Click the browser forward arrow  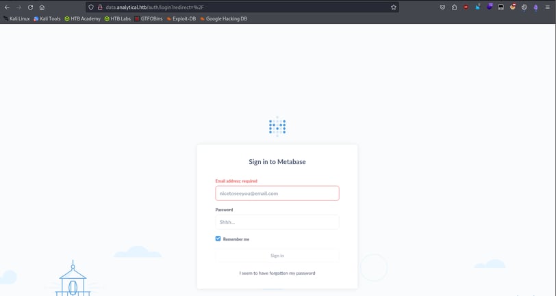[x=18, y=7]
